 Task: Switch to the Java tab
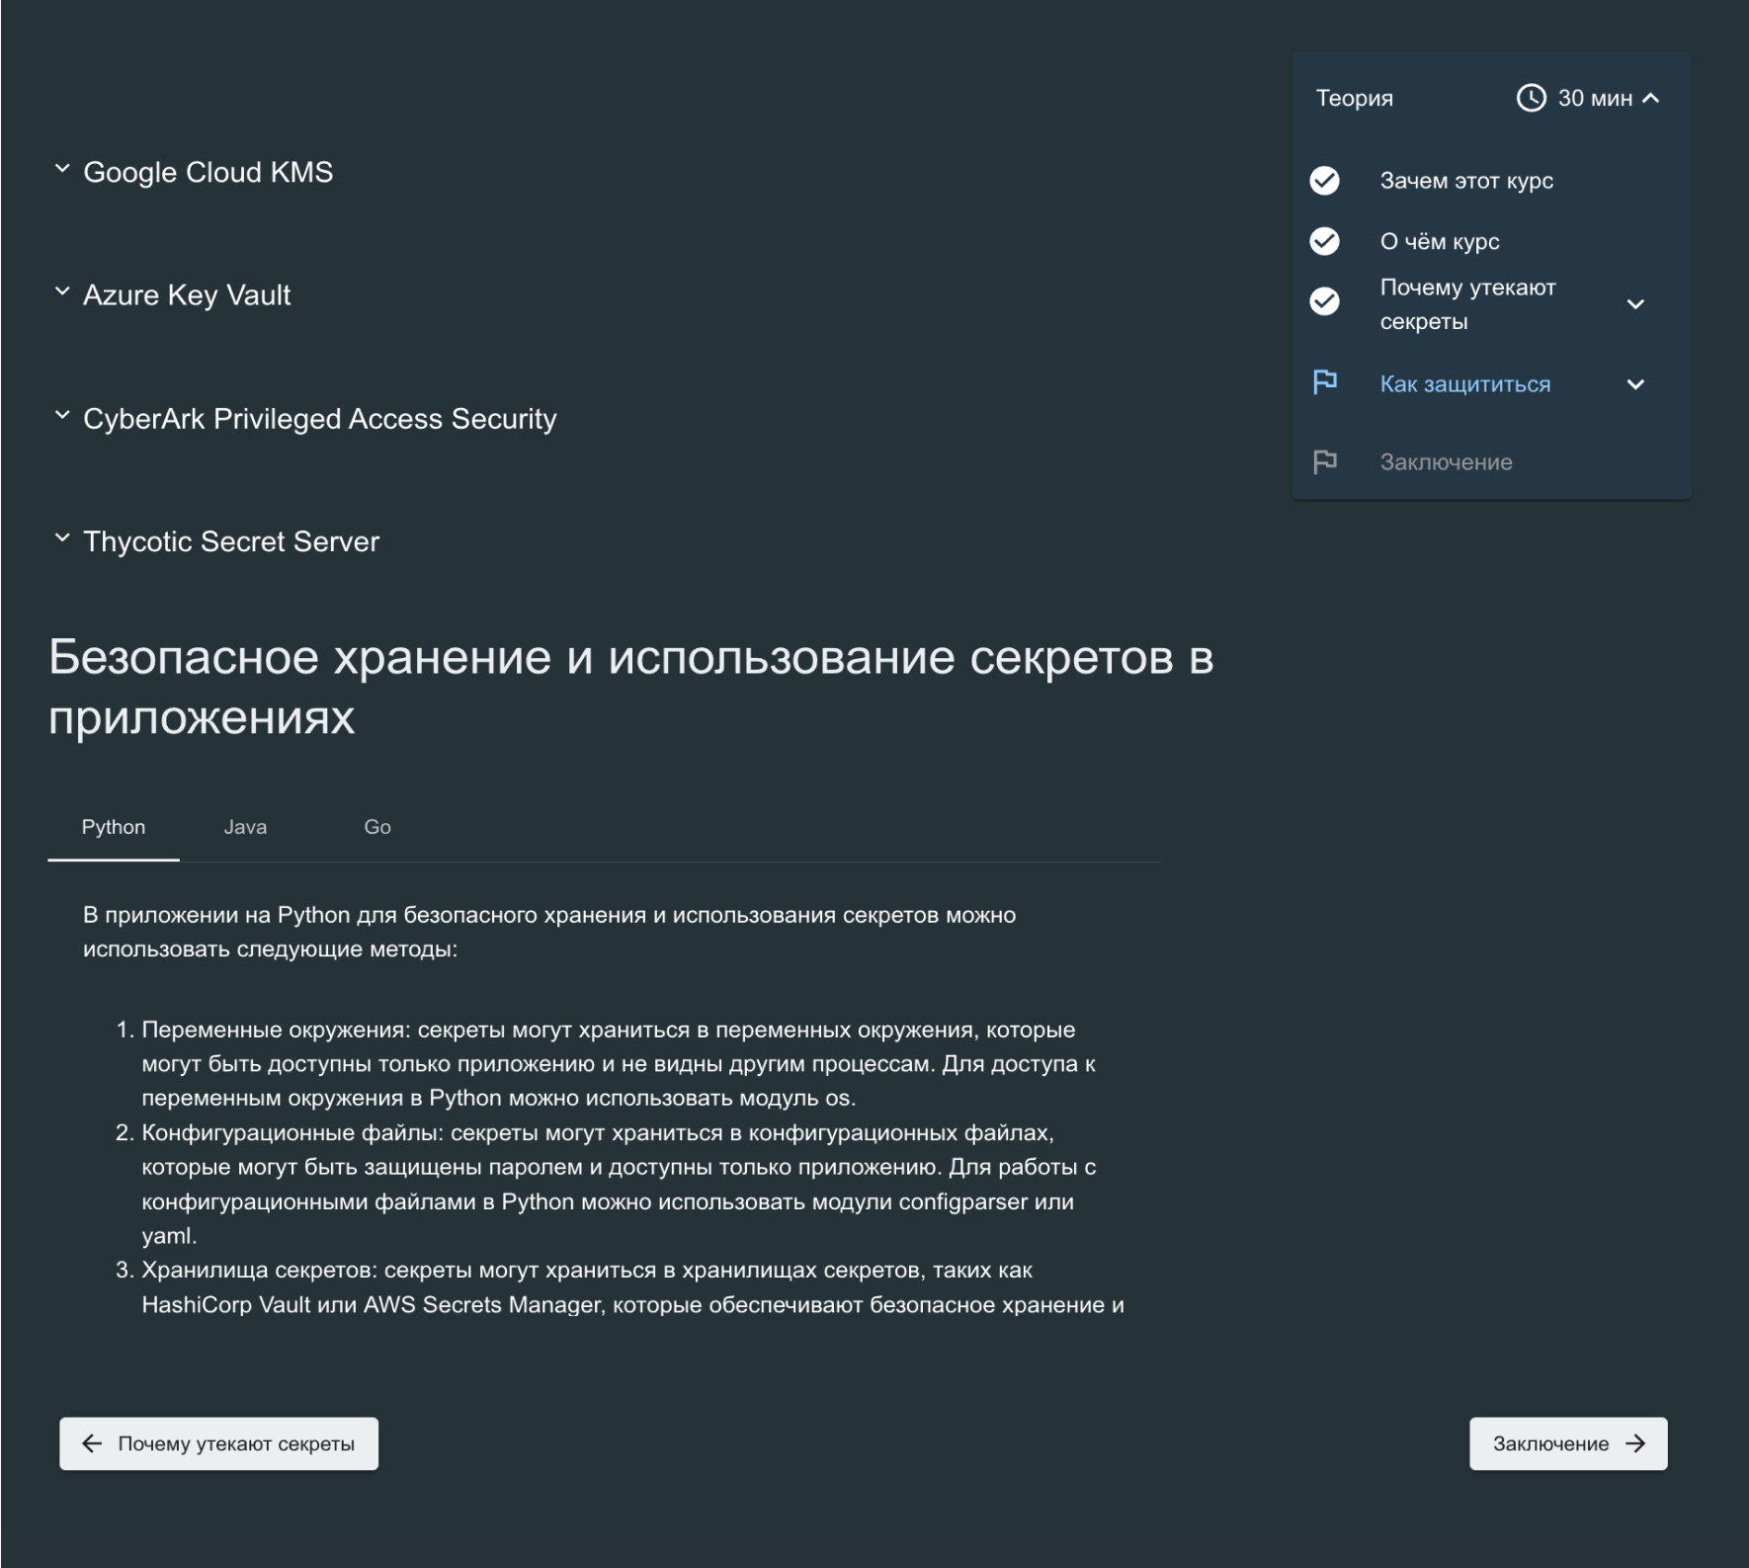click(x=245, y=827)
